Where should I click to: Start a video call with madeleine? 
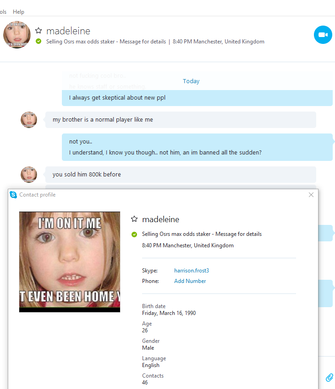pyautogui.click(x=323, y=35)
